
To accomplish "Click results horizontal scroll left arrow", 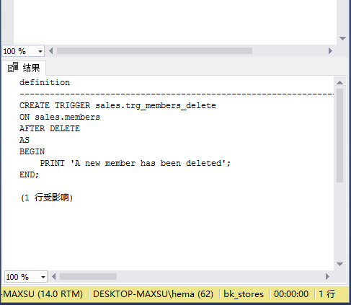I will [54, 277].
